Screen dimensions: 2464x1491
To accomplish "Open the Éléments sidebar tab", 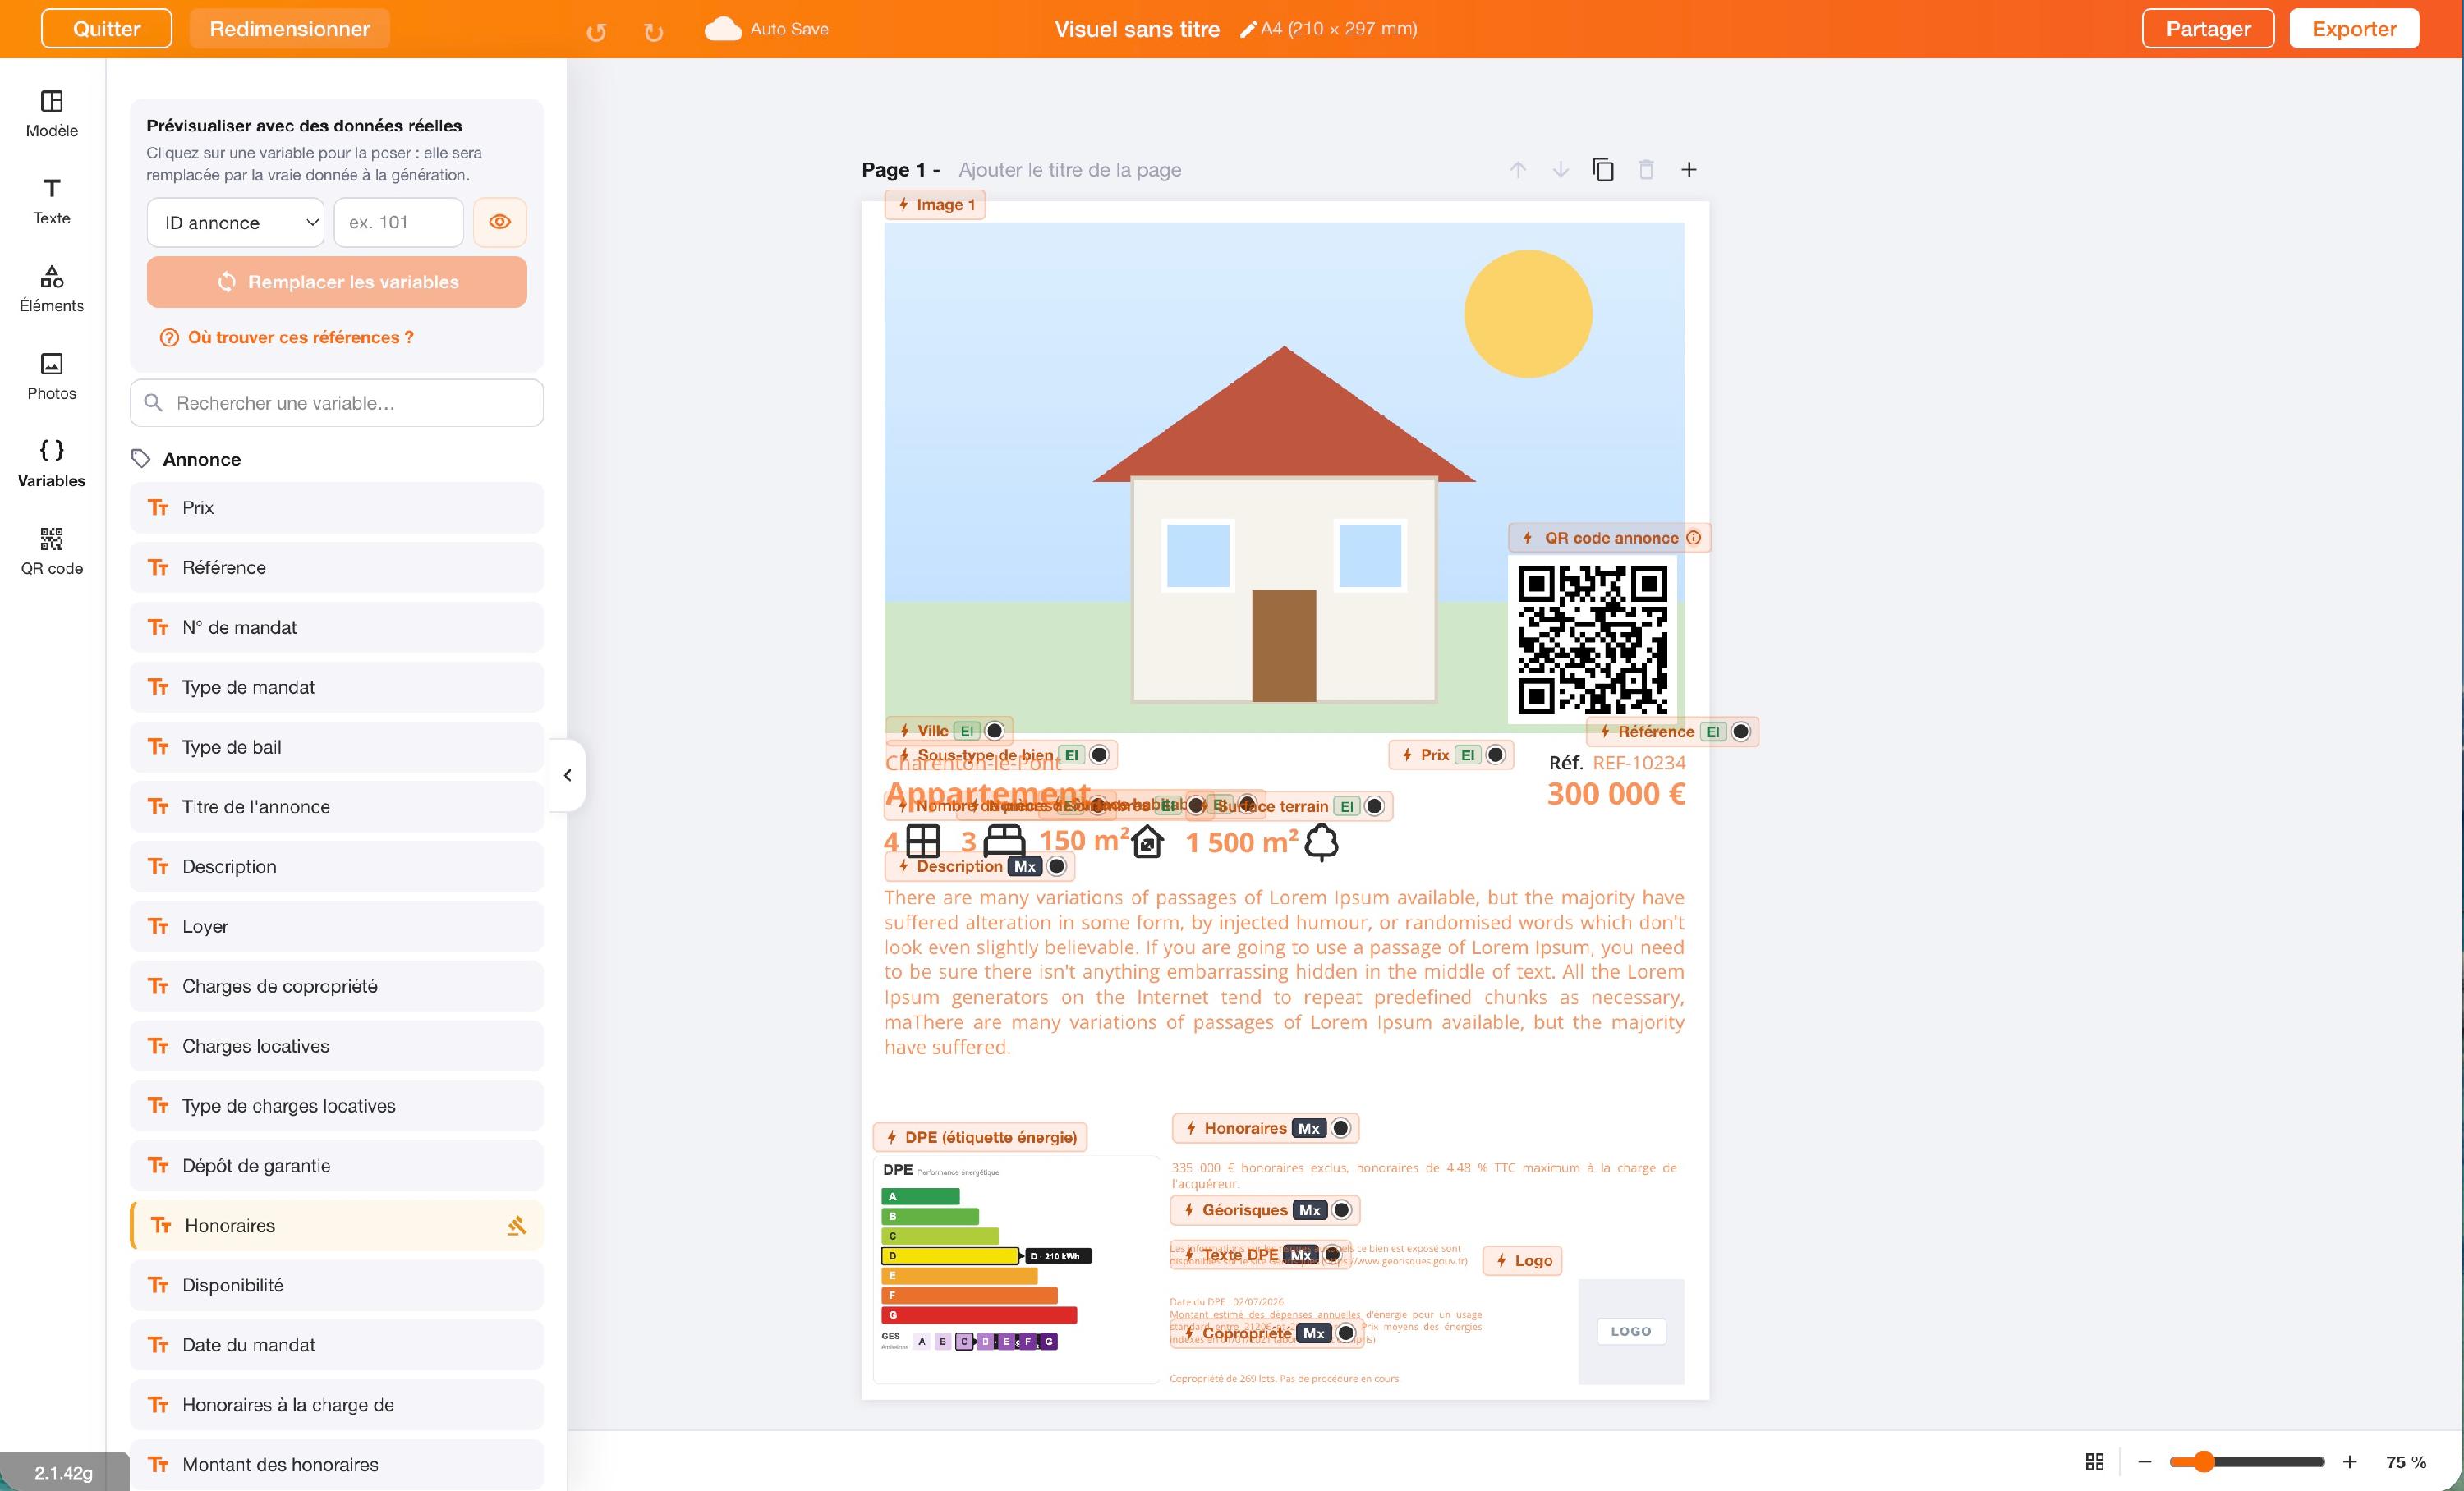I will (52, 289).
